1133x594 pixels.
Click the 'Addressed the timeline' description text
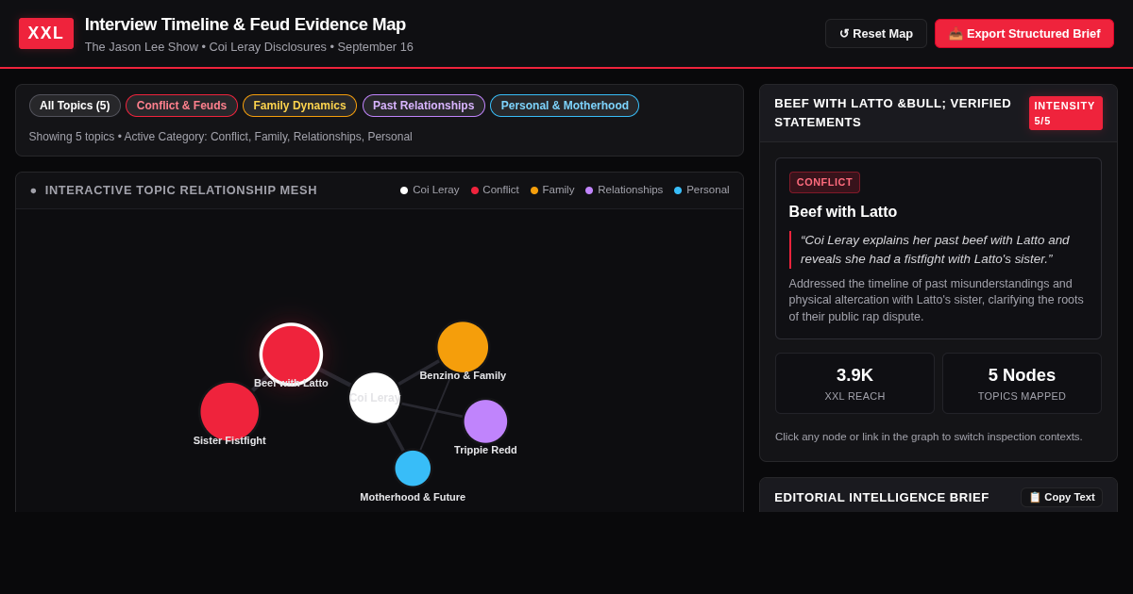(x=937, y=300)
